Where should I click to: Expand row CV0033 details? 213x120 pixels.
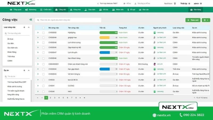pos(38,80)
